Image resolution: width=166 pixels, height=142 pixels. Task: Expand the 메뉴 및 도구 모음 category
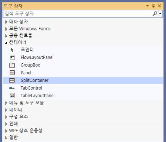(x=6, y=103)
